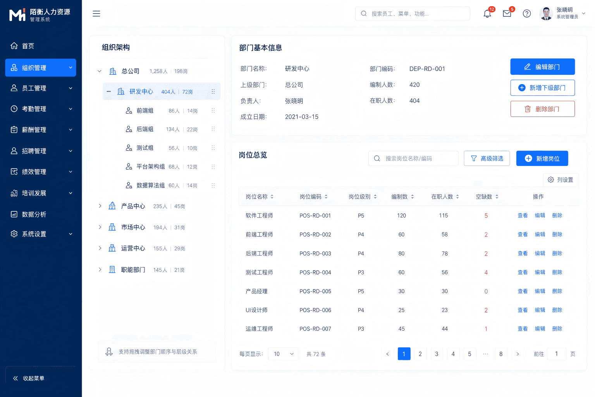This screenshot has width=595, height=397.
Task: Click the 系统设置 gear icon
Action: click(x=14, y=234)
